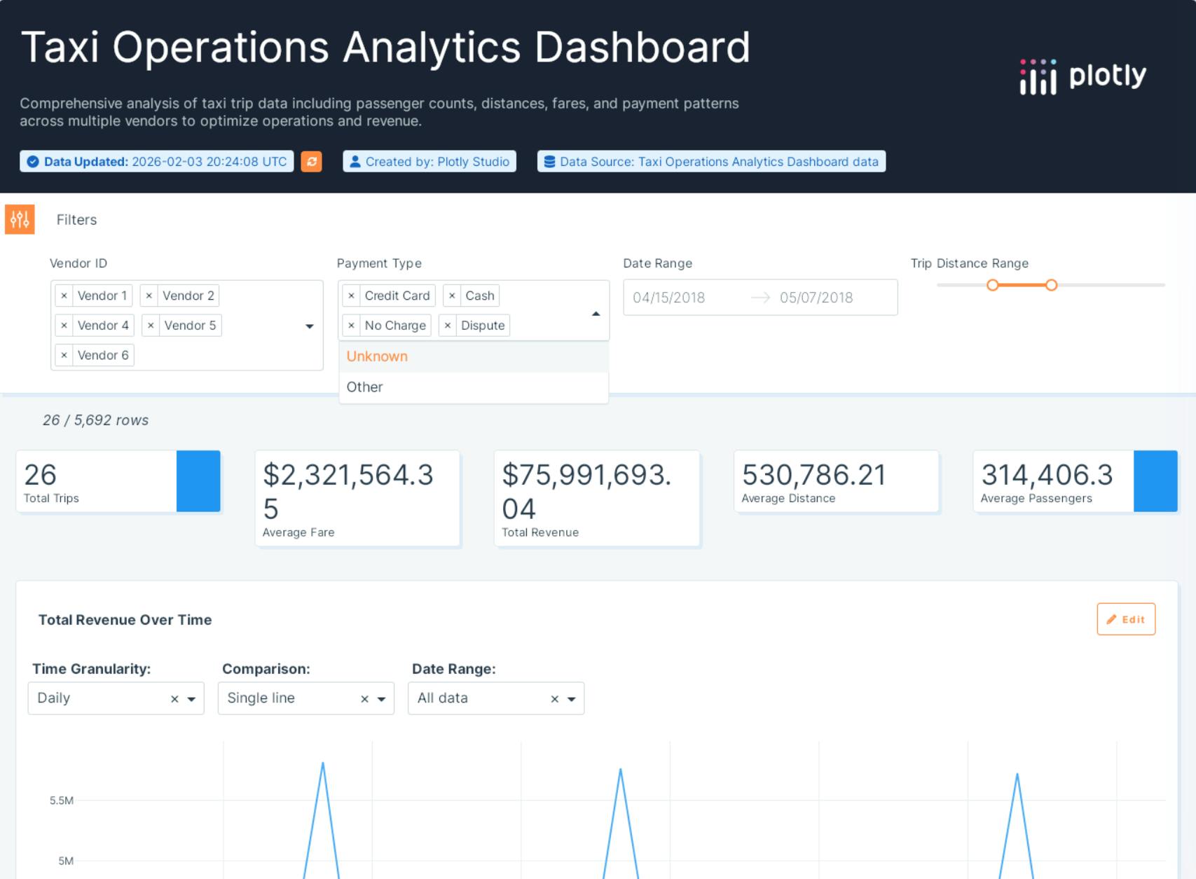1196x879 pixels.
Task: Click the right Trip Distance slider handle
Action: tap(1051, 285)
